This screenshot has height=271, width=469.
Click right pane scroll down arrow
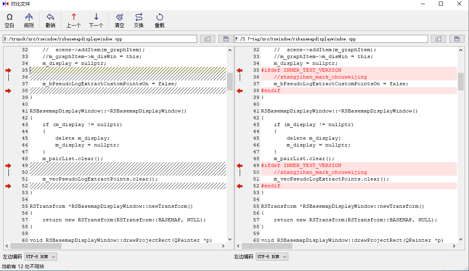pos(461,239)
